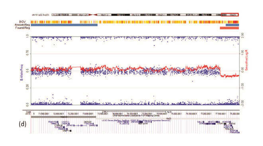Click the short blue Known Reg bar near q23
The height and width of the screenshot is (146, 263).
(232, 25)
